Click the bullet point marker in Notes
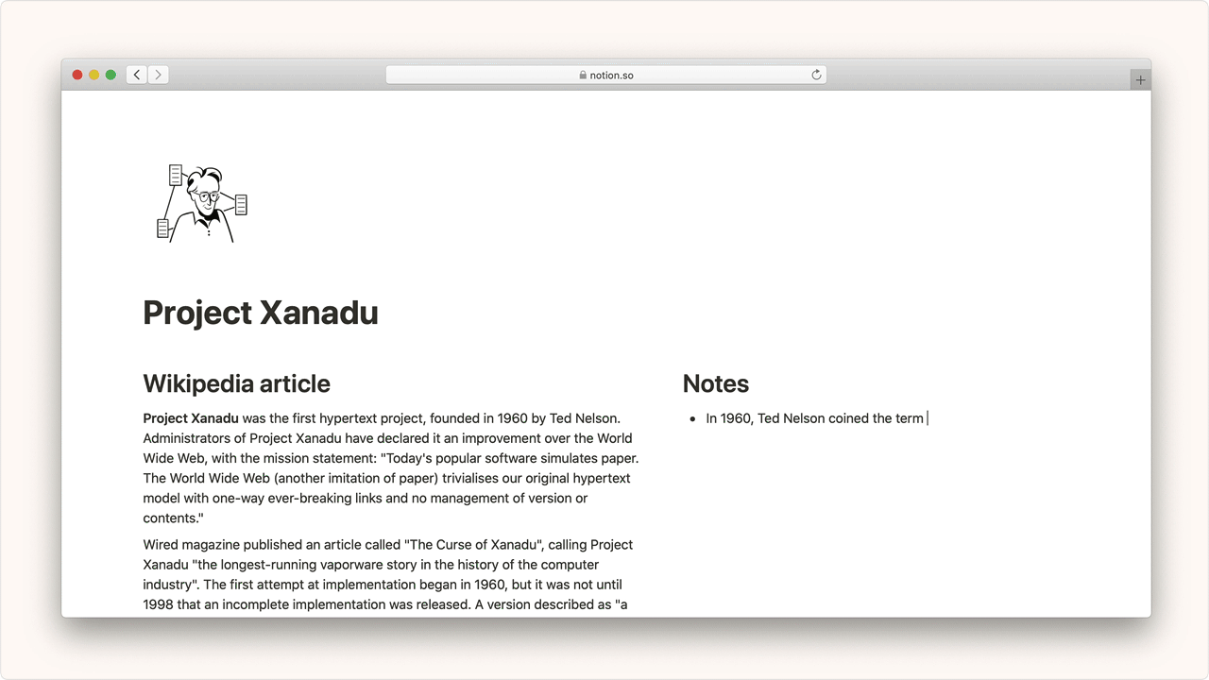The width and height of the screenshot is (1209, 680). 694,419
